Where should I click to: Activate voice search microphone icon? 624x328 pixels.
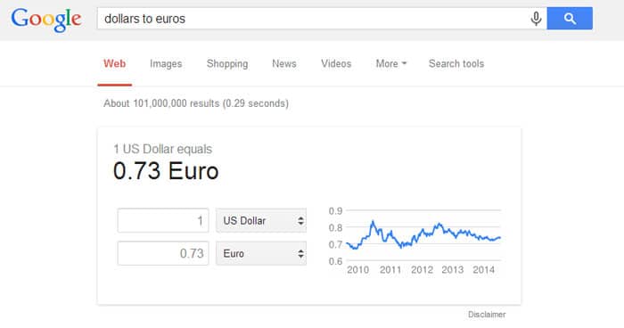point(536,19)
